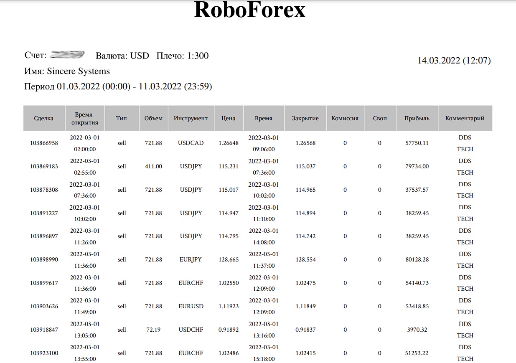Click the closing price 1.02475

tap(305, 283)
